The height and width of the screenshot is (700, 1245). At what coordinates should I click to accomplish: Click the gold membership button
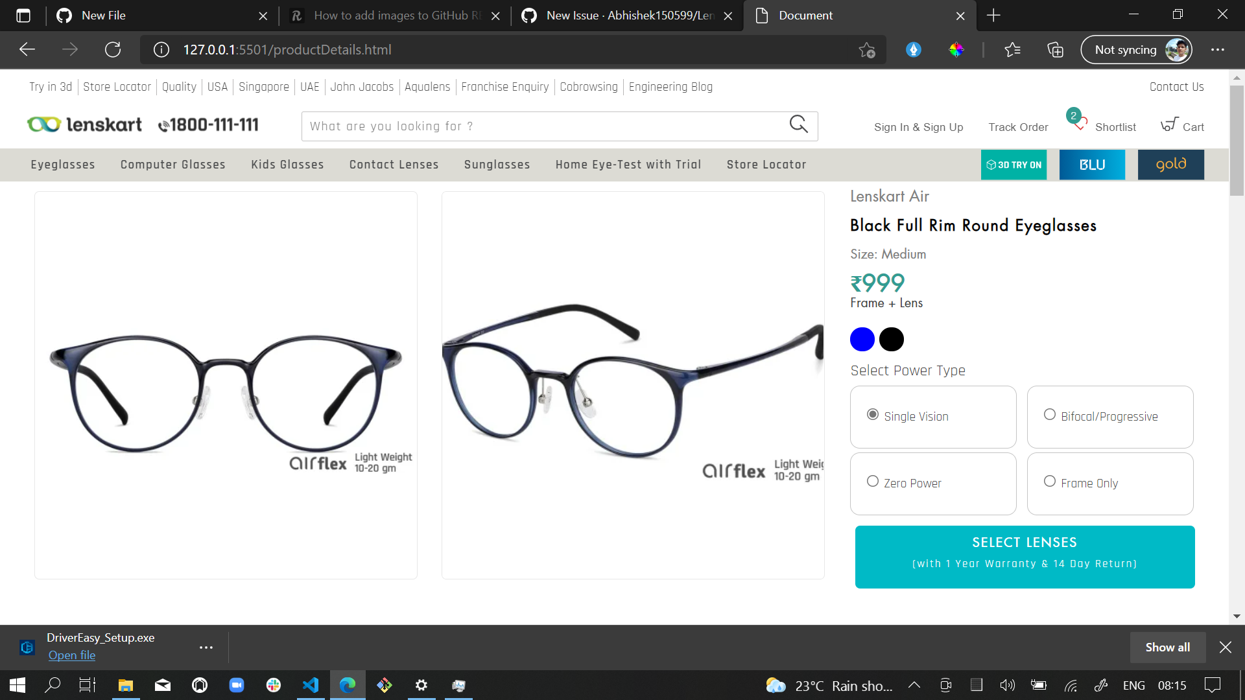(x=1170, y=165)
